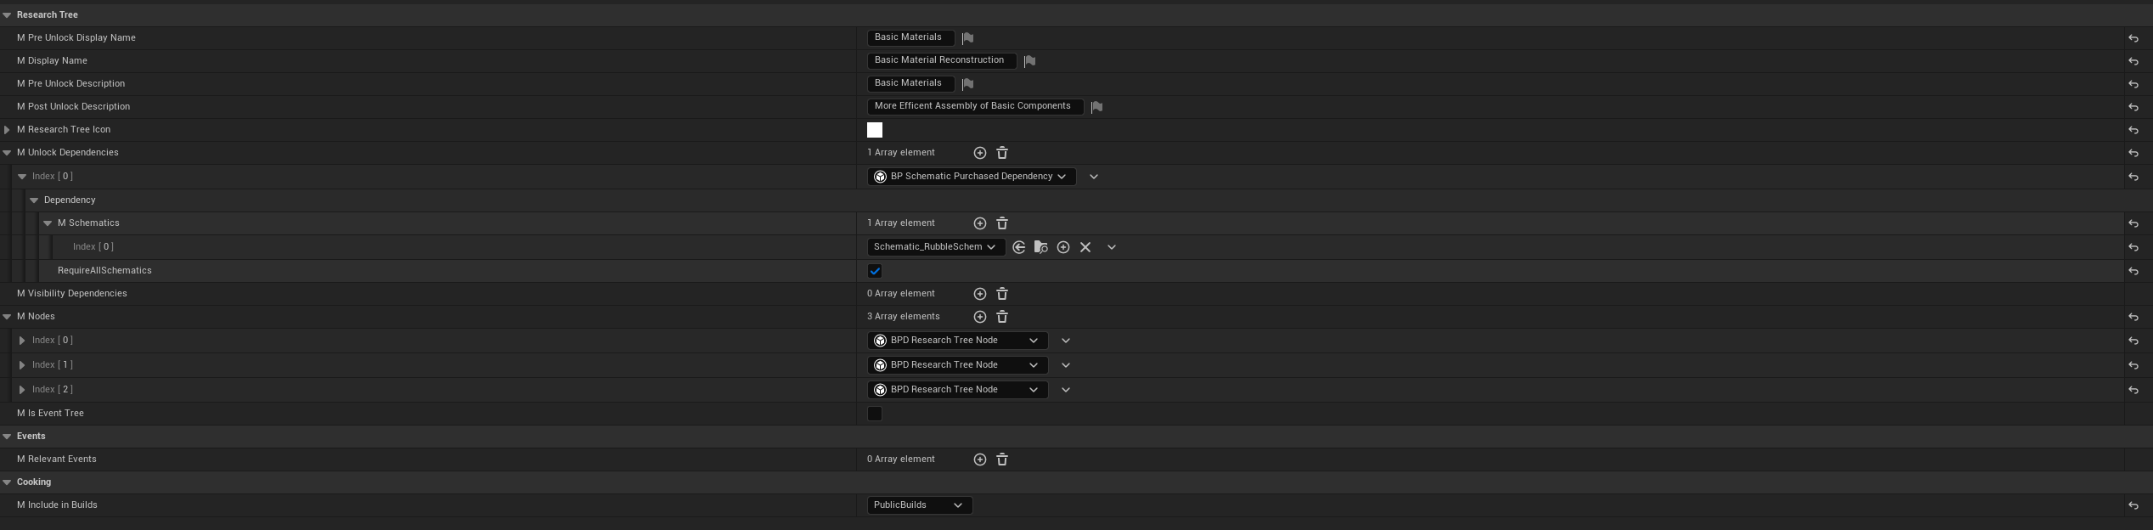
Task: Open BP Schematic Purchased Dependency class dropdown
Action: point(972,177)
